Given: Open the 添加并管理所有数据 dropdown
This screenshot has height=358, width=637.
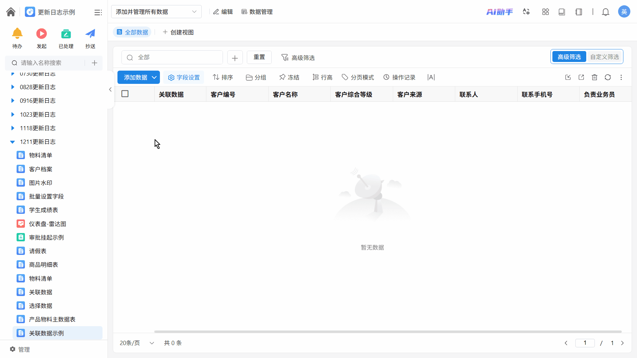Looking at the screenshot, I should [156, 12].
